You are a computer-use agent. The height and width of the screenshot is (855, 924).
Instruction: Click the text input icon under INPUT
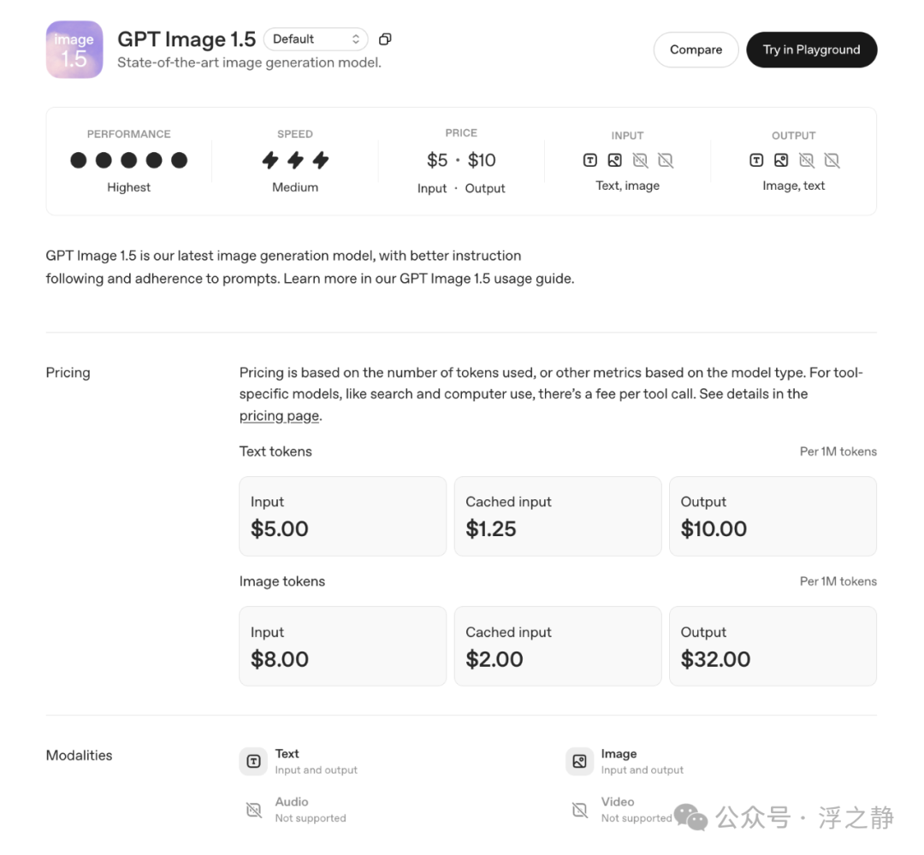click(589, 160)
